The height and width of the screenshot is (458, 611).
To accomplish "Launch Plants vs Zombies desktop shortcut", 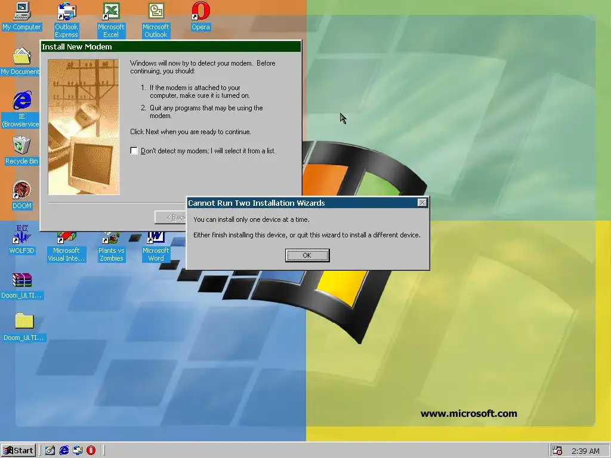I will pos(111,246).
